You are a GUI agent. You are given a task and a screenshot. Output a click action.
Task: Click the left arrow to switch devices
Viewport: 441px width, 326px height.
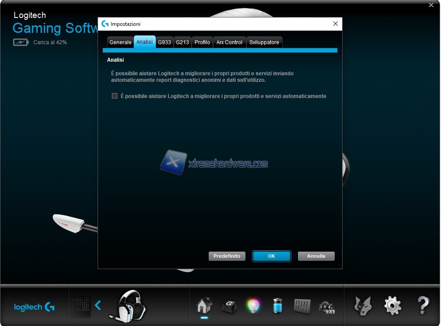[98, 305]
